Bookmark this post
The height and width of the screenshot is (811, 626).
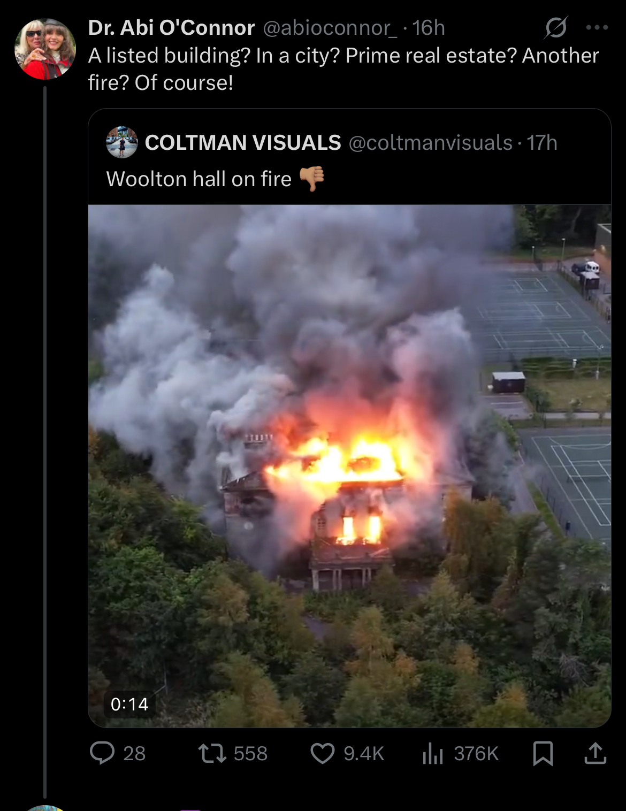tap(543, 753)
